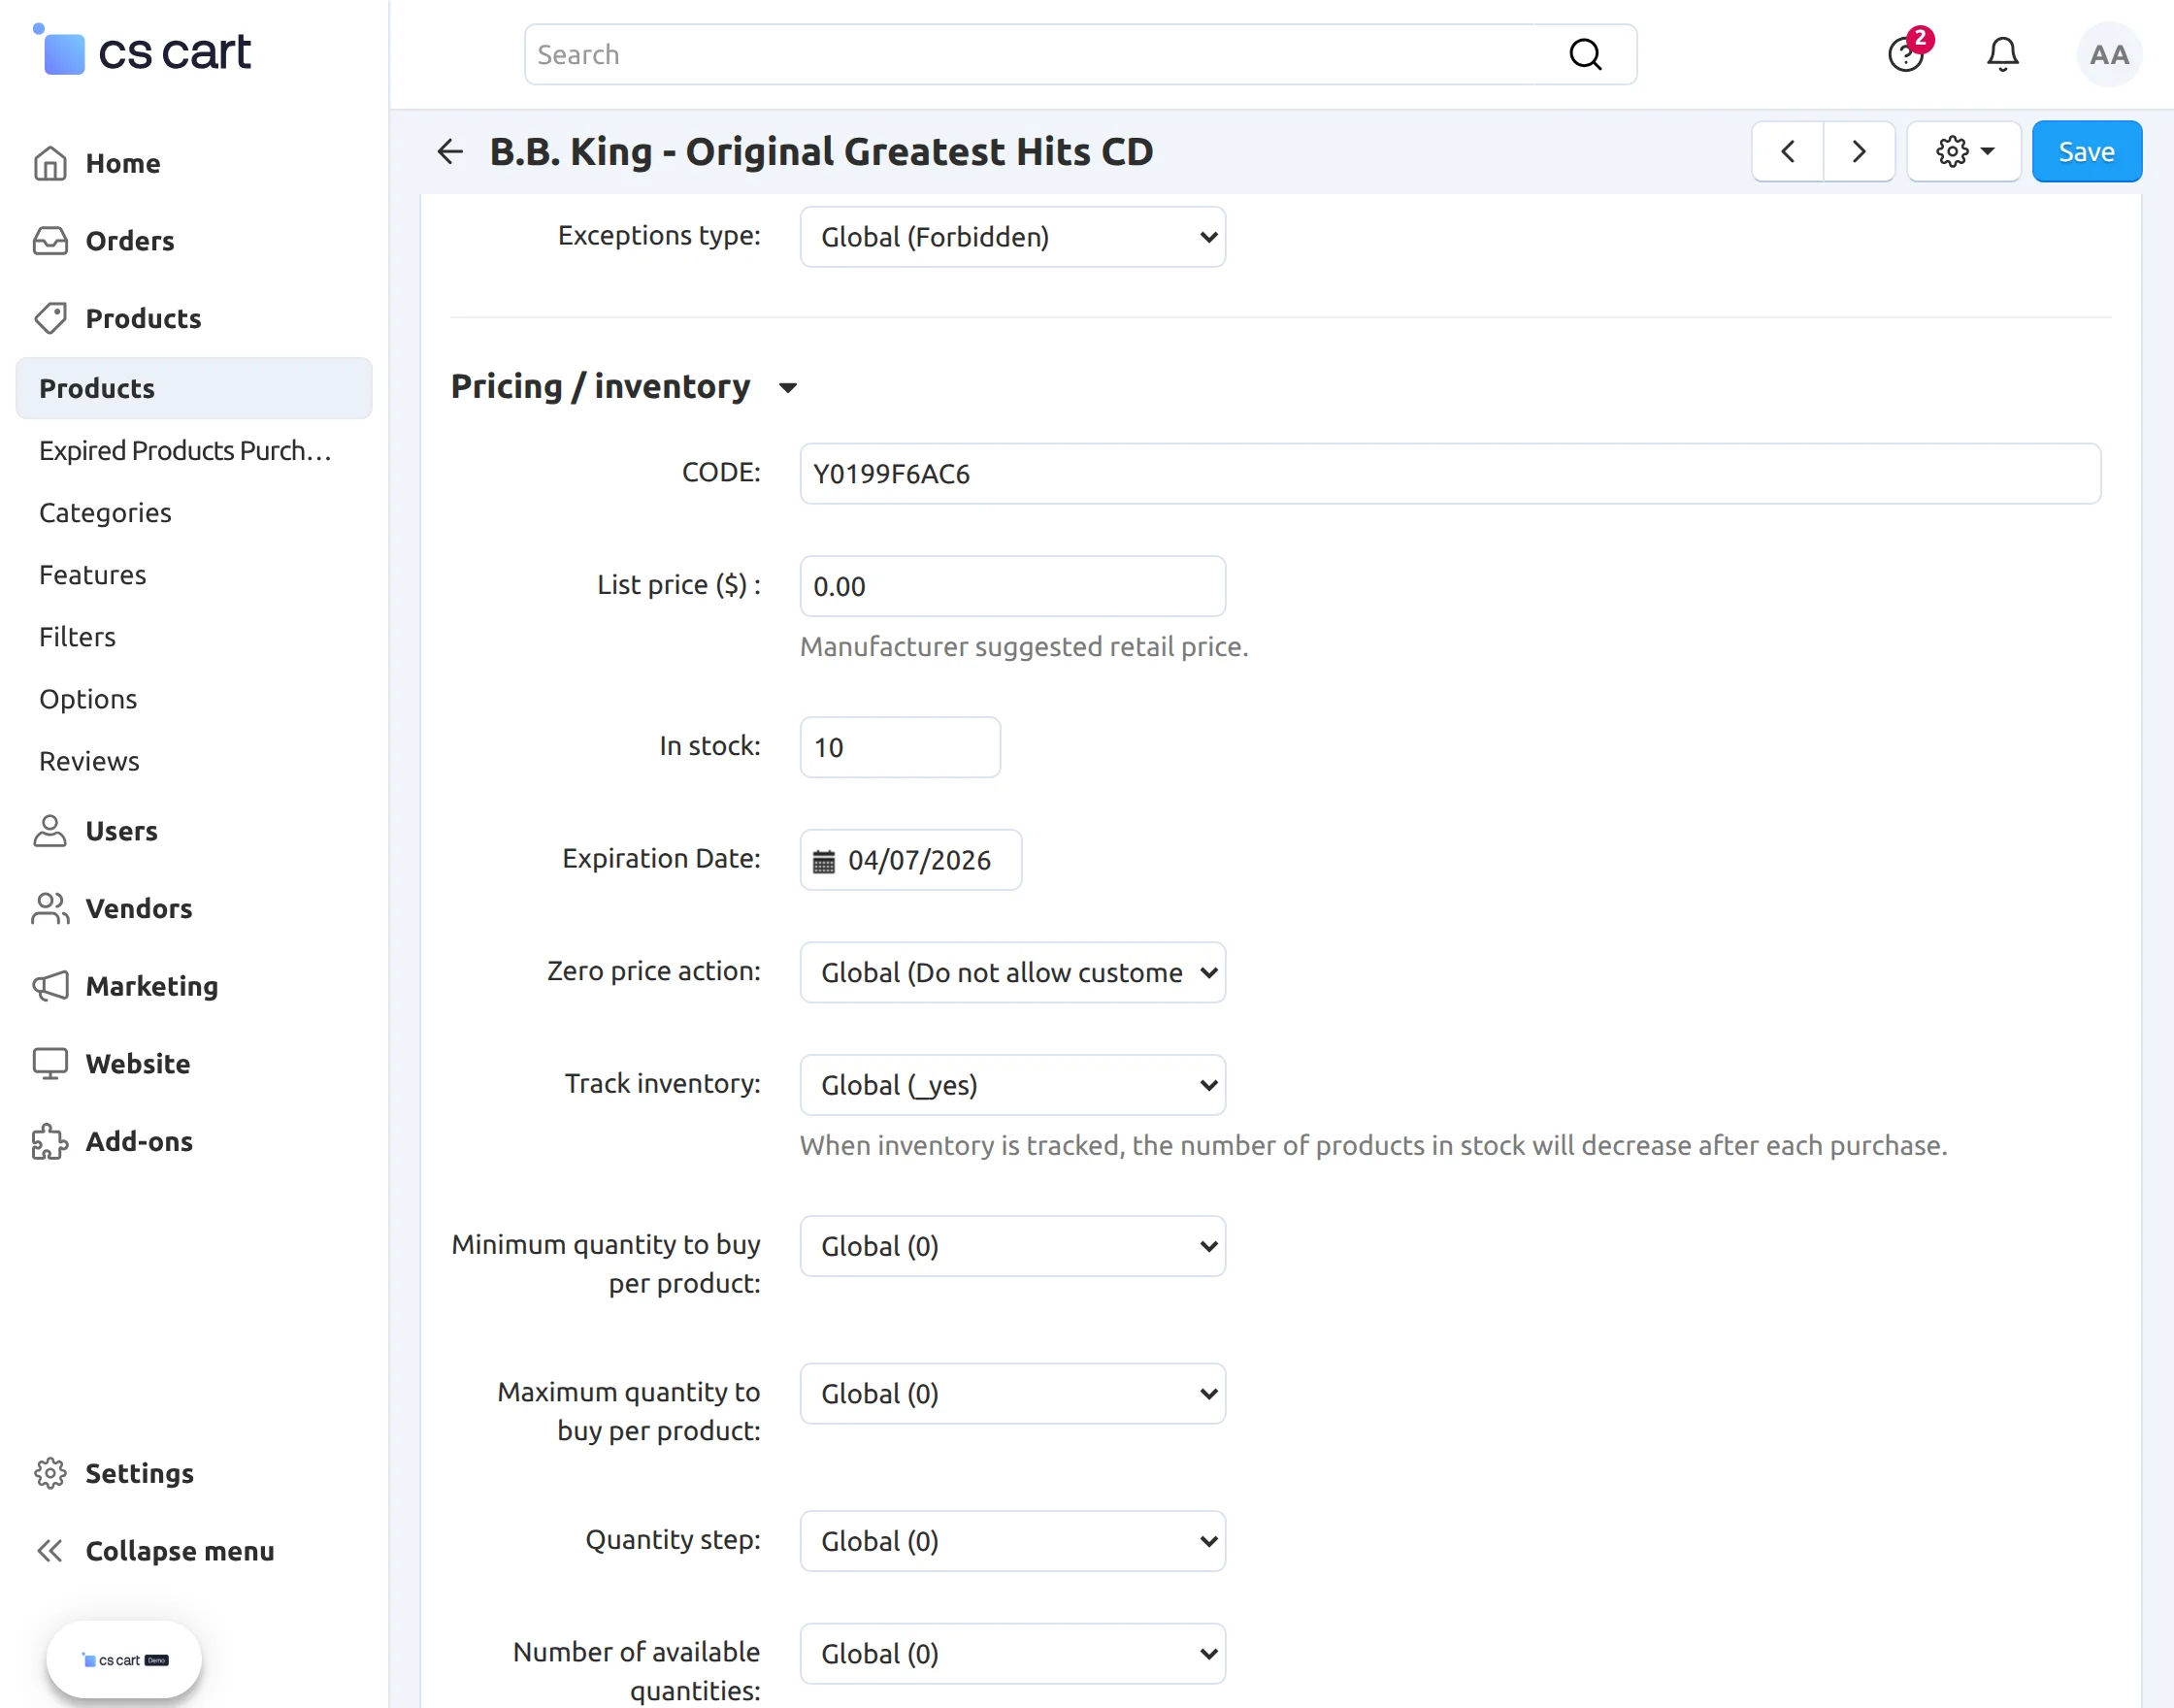Go back using the arrow beside product title
Image resolution: width=2174 pixels, height=1708 pixels.
tap(450, 152)
